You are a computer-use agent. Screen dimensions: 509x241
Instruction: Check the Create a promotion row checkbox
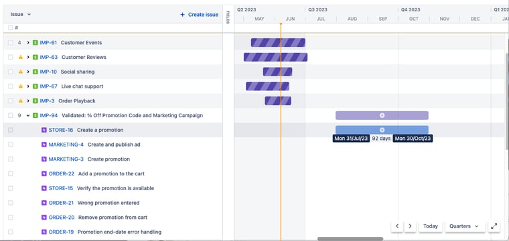(x=11, y=130)
